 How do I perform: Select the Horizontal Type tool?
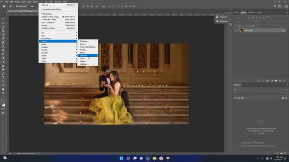[3, 77]
